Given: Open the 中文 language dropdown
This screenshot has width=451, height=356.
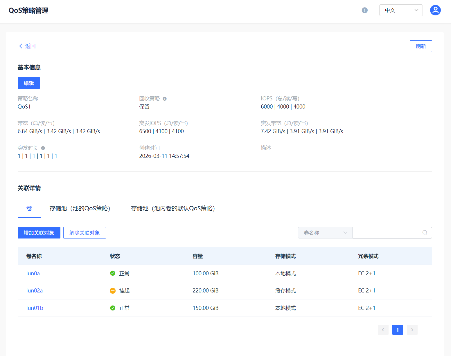Looking at the screenshot, I should (x=401, y=10).
